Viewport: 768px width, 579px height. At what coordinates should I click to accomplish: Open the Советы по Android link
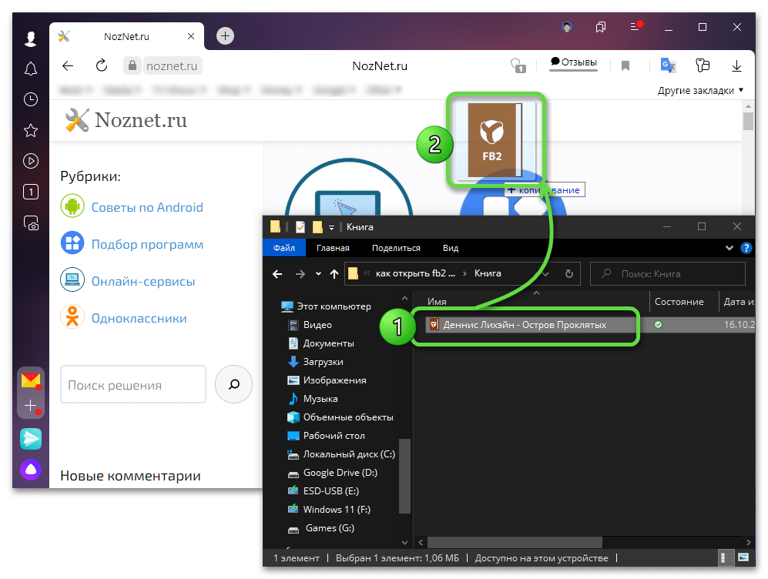pos(146,207)
